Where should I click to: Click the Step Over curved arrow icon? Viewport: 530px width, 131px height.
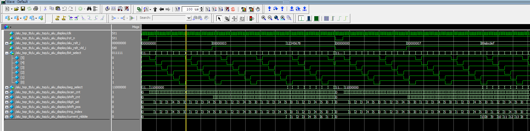point(276,9)
